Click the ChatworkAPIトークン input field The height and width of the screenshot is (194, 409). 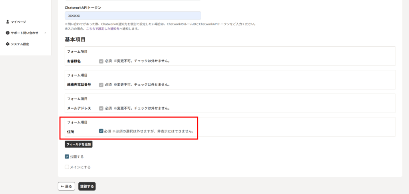click(133, 16)
